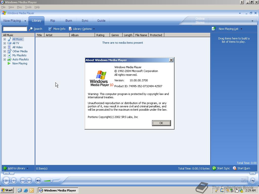
Task: Click the All Music note icon
Action: pyautogui.click(x=9, y=39)
